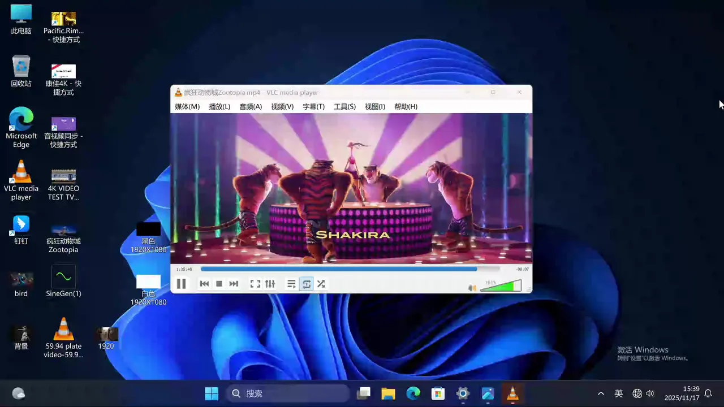Select the bird desktop file
The height and width of the screenshot is (407, 724).
(x=21, y=285)
